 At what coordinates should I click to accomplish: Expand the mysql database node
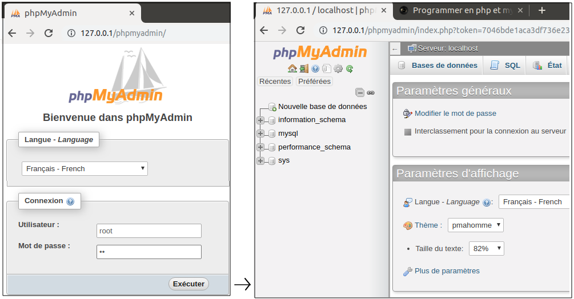pos(260,134)
